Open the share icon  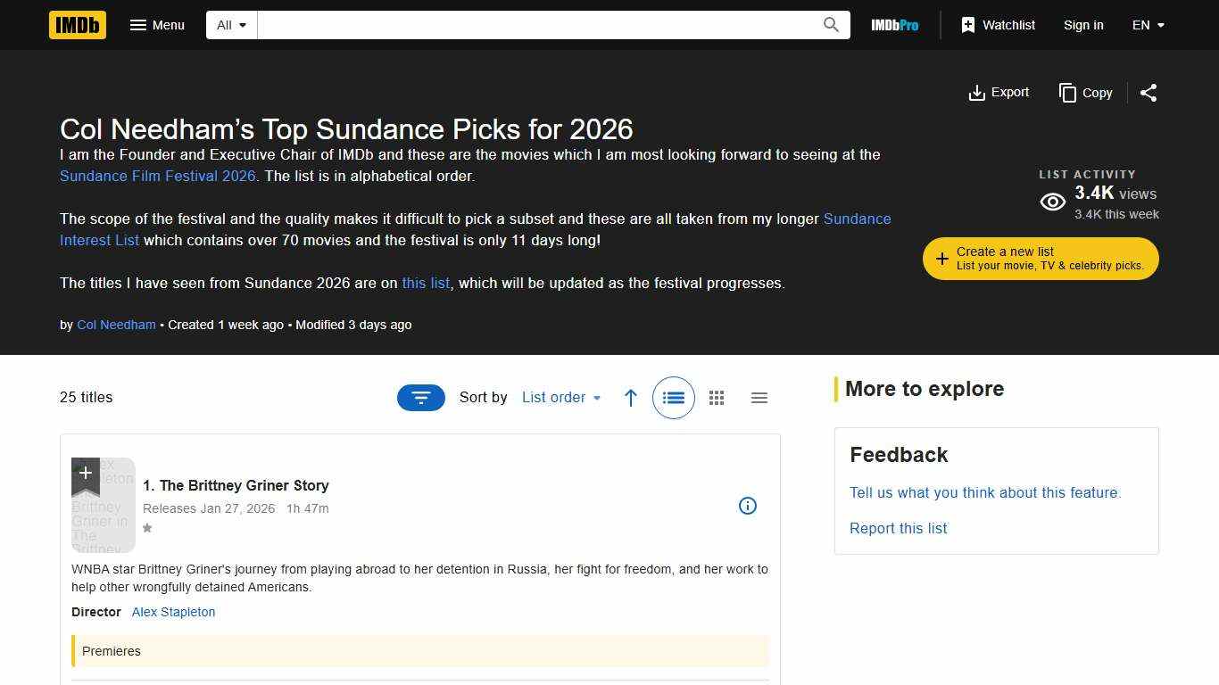click(x=1149, y=93)
